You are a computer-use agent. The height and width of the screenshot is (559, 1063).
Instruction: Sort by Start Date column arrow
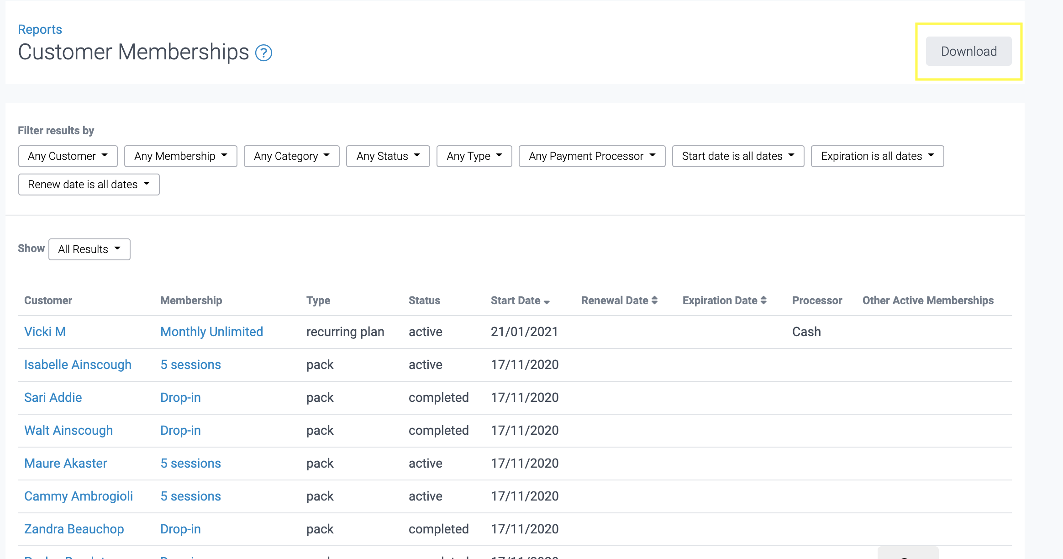[x=547, y=301]
